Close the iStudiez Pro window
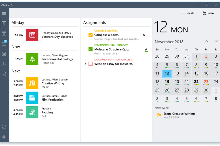Screen dimensions: 220x146 [x=216, y=5]
